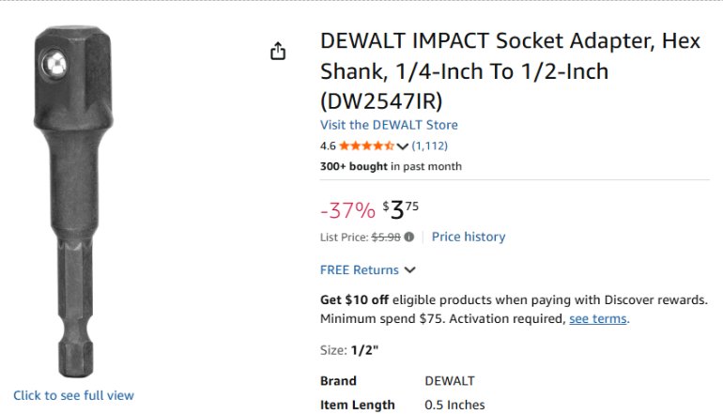Image resolution: width=723 pixels, height=414 pixels.
Task: Open the 1,112 customer reviews link
Action: [430, 146]
